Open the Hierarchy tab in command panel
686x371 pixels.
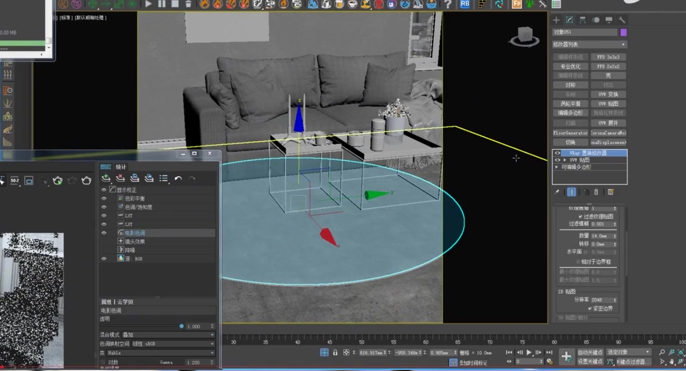point(582,20)
